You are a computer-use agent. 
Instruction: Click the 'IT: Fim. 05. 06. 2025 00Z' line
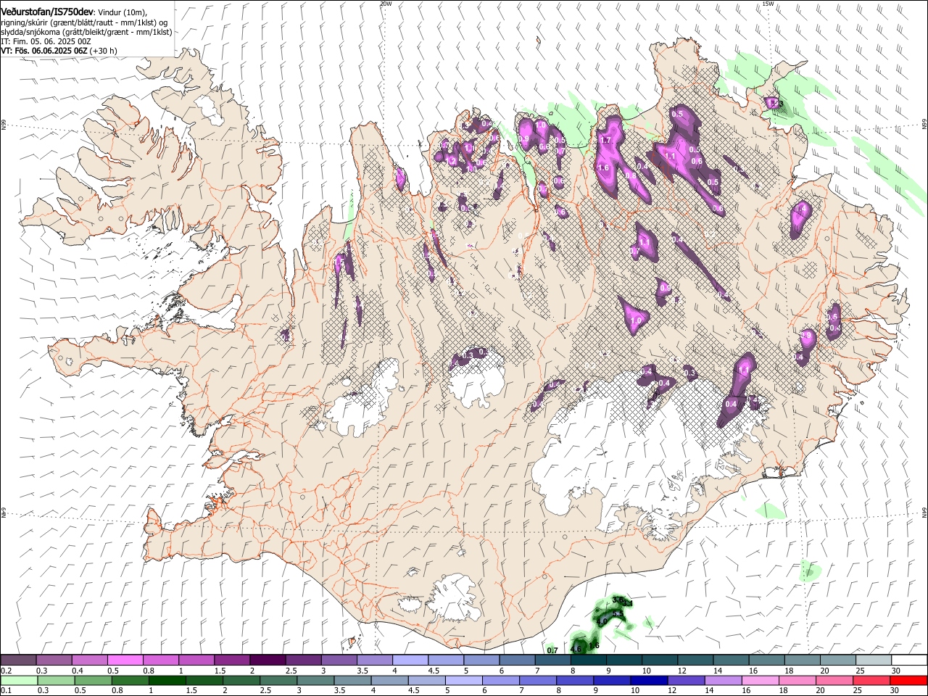click(x=46, y=41)
